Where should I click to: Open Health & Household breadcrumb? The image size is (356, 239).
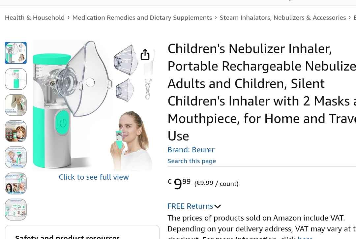click(35, 17)
